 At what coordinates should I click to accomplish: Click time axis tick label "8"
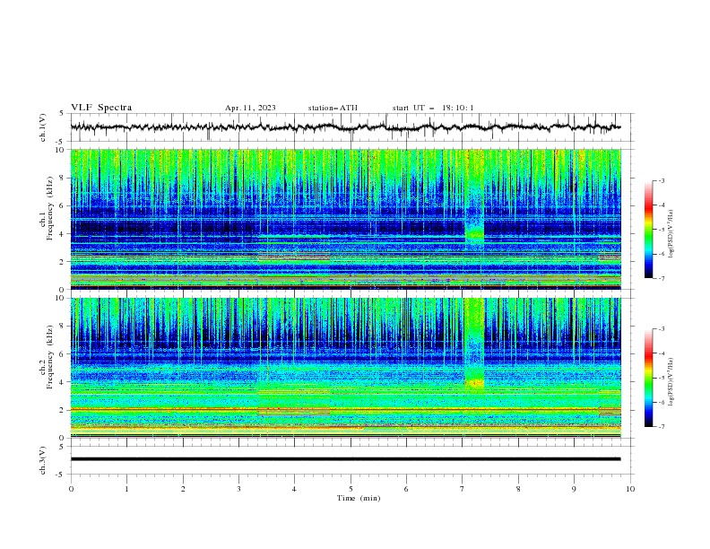(x=518, y=489)
